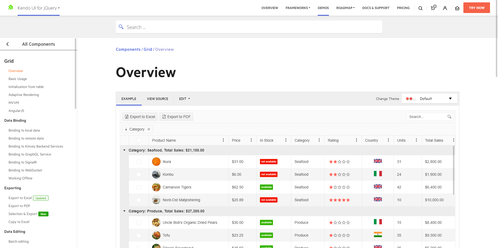
Task: Click star rating in Nord-Ost Matjeshering row
Action: pos(340,200)
